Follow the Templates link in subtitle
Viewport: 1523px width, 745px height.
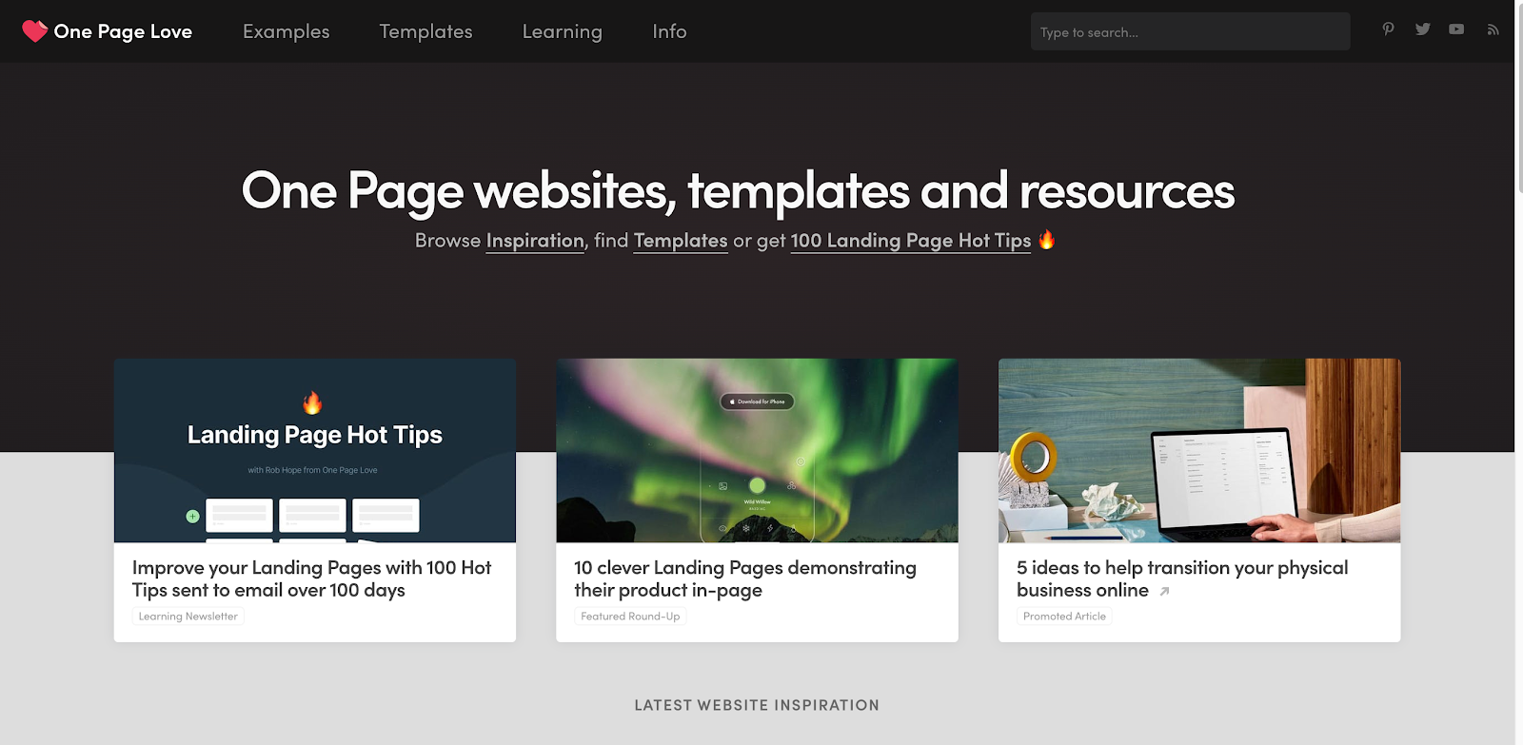click(x=681, y=241)
